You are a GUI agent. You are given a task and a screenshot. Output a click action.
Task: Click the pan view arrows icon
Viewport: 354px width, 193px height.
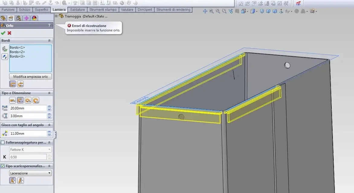pos(205,11)
